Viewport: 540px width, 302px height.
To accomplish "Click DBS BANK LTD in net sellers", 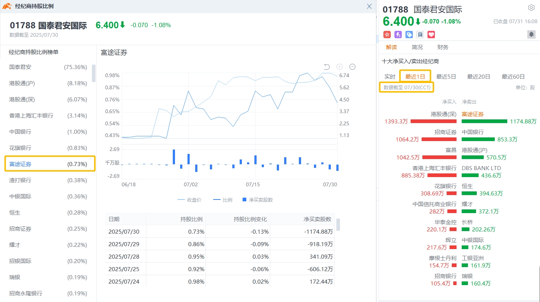I will (481, 168).
